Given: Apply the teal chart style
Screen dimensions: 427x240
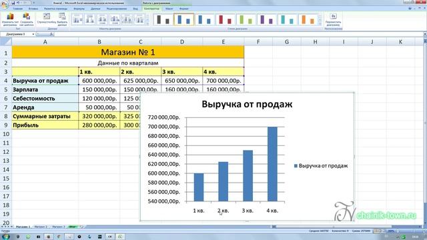Looking at the screenshot, I should 287,19.
